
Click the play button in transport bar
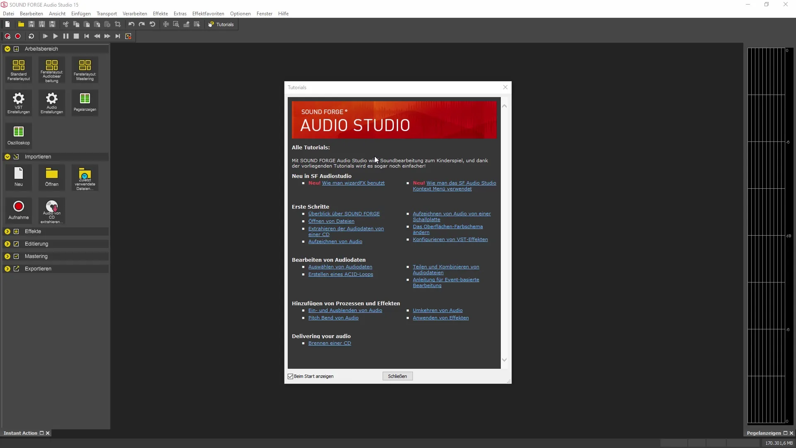click(x=55, y=36)
